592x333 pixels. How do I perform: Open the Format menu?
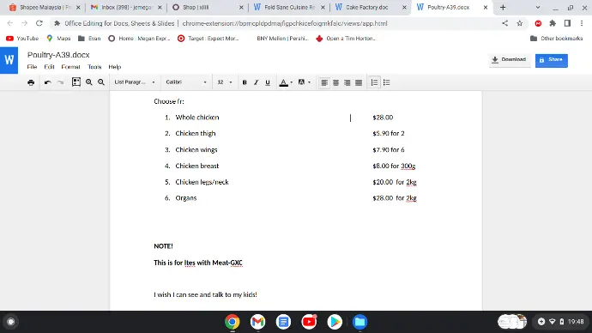pyautogui.click(x=70, y=67)
